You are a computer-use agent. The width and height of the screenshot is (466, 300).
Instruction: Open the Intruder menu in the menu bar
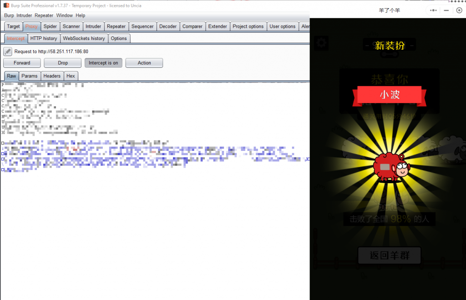(24, 15)
